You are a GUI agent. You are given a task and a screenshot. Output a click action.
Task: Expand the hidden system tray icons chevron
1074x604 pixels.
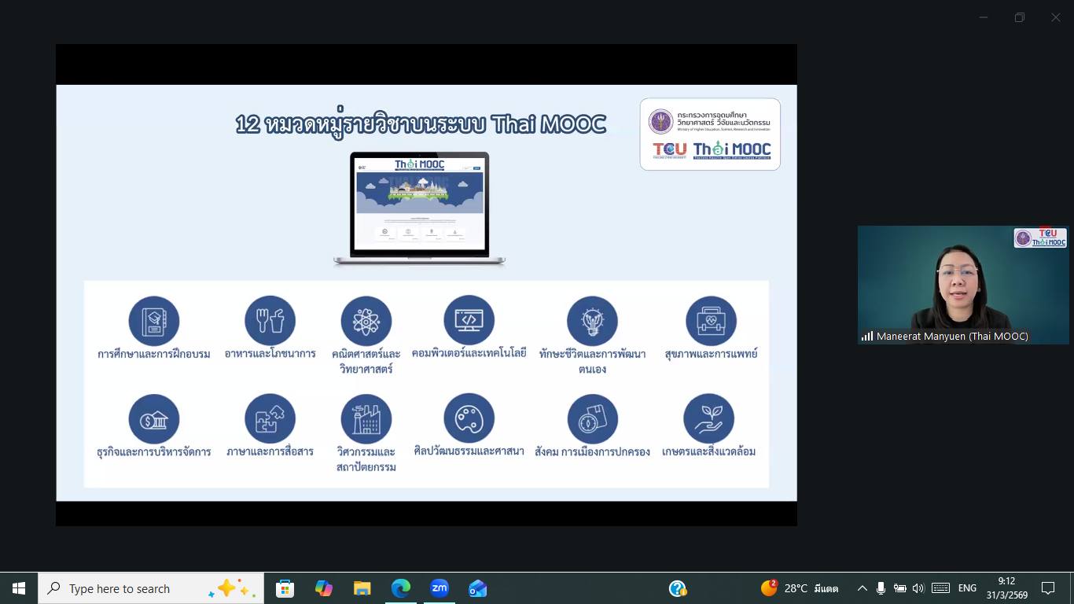(863, 588)
